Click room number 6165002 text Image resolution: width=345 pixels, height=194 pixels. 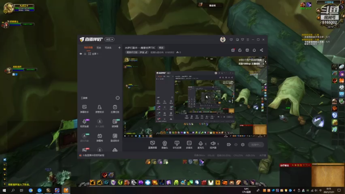point(169,52)
